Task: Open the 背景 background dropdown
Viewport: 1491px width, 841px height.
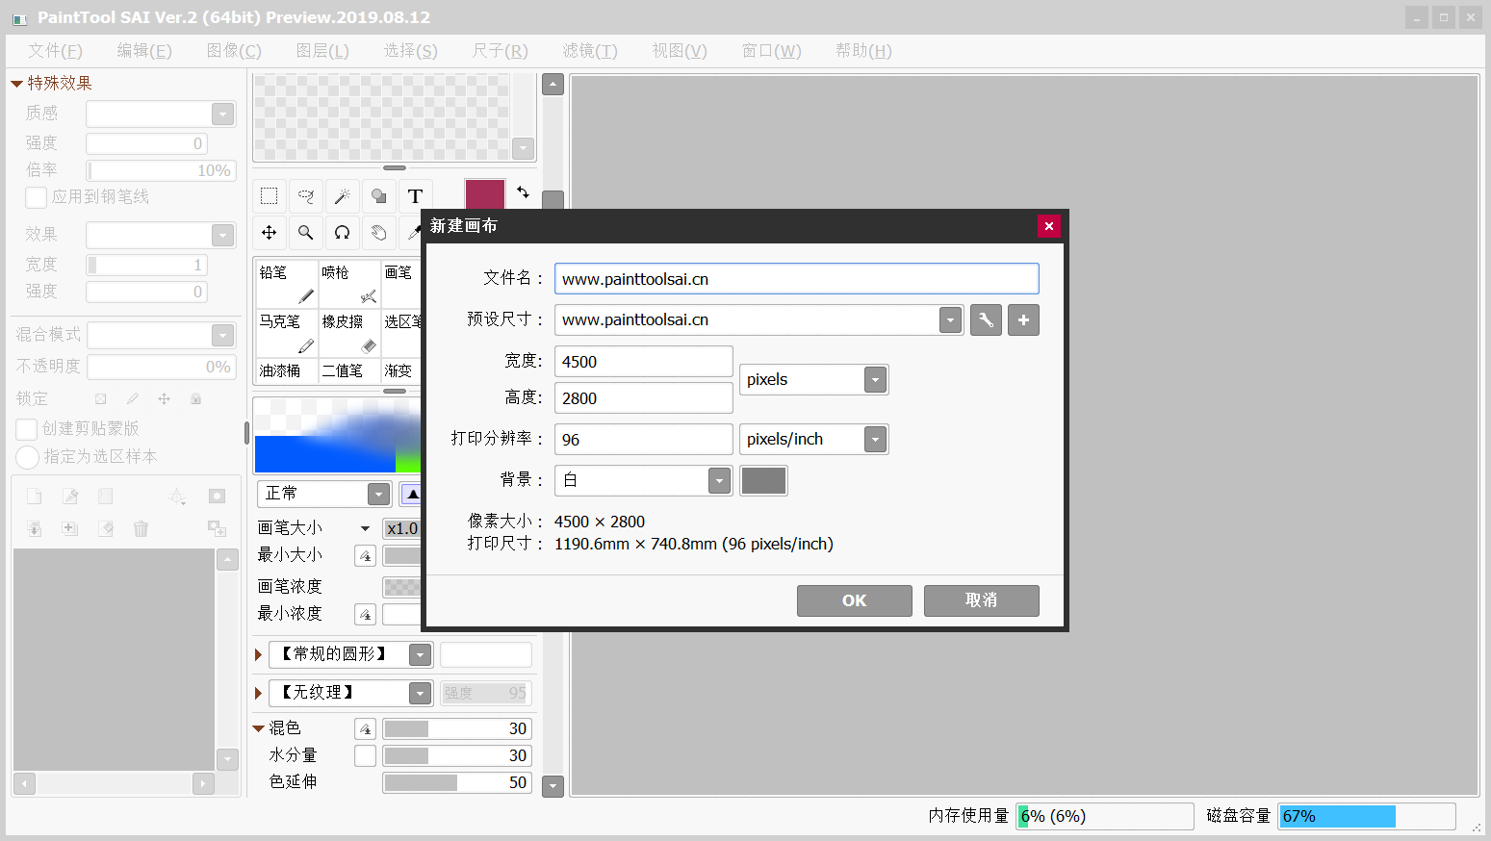Action: 719,480
